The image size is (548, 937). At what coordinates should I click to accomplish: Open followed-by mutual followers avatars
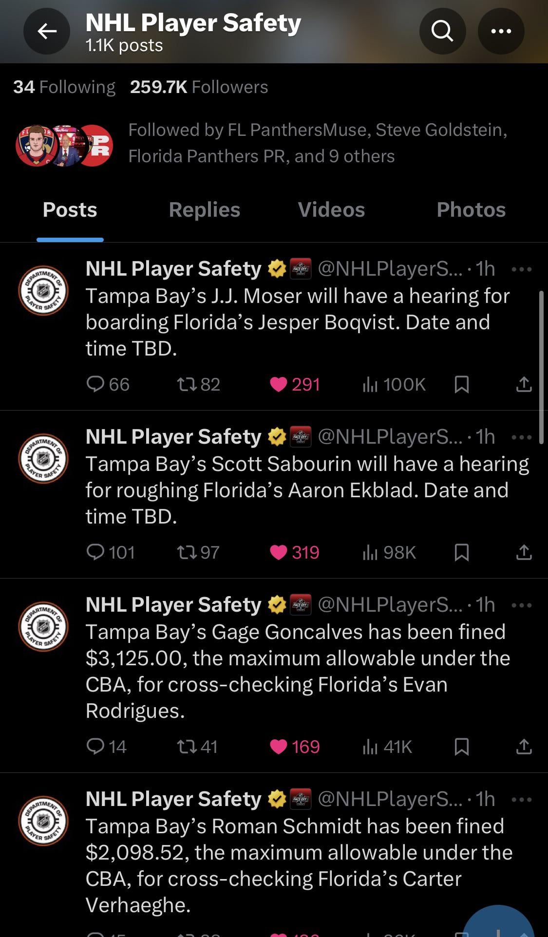pyautogui.click(x=64, y=145)
